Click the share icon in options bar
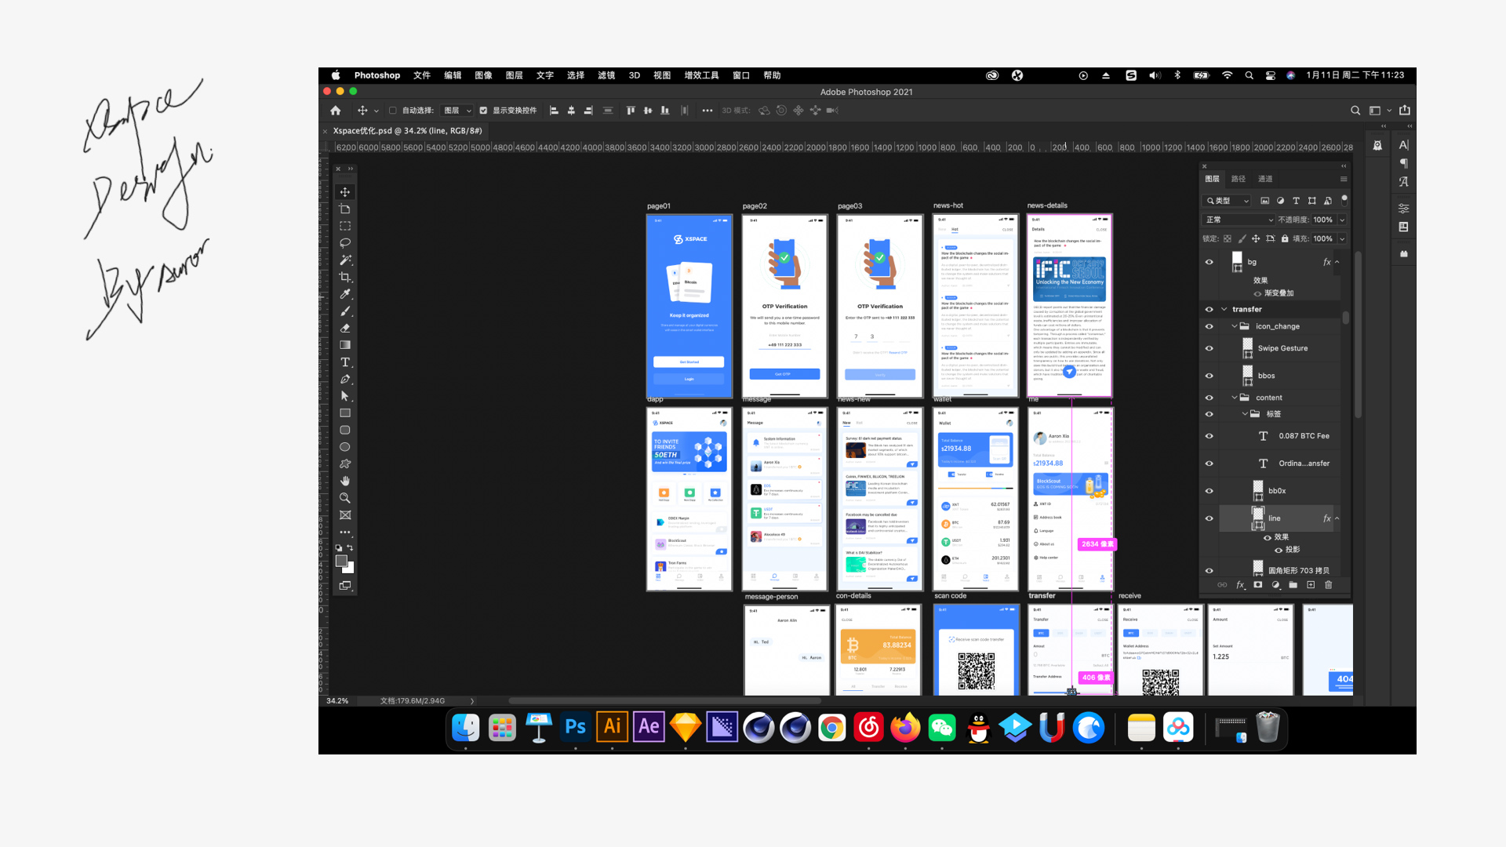Screen dimensions: 1506x847 coord(1405,111)
